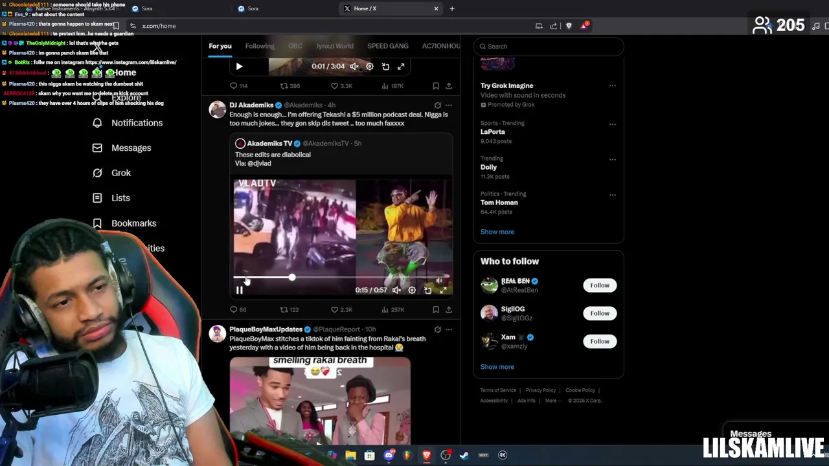Viewport: 829px width, 466px height.
Task: View analytics showing 187K views
Action: point(394,86)
